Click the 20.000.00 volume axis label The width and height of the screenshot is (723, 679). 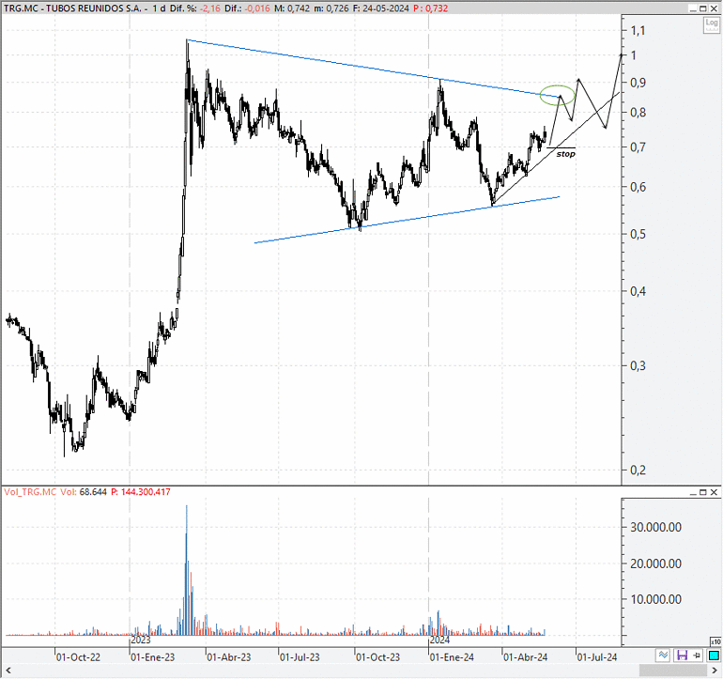(655, 563)
